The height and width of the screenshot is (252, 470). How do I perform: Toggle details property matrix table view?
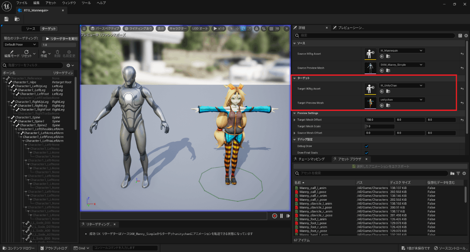(460, 35)
